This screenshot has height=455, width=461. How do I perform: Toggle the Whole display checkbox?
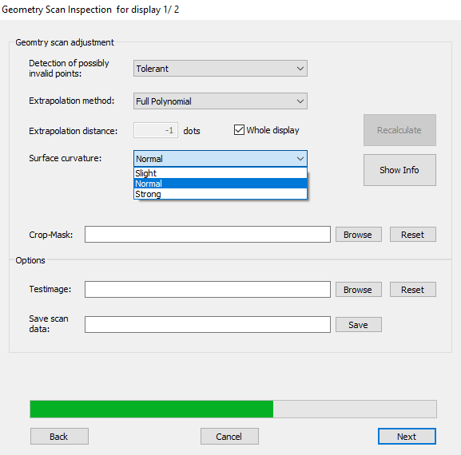239,130
